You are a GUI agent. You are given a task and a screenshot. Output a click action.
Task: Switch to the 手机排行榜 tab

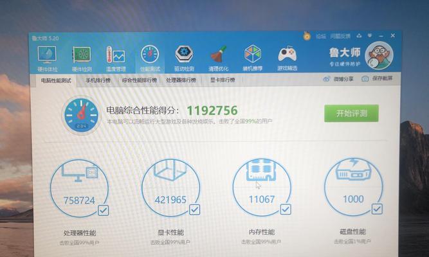coord(98,80)
